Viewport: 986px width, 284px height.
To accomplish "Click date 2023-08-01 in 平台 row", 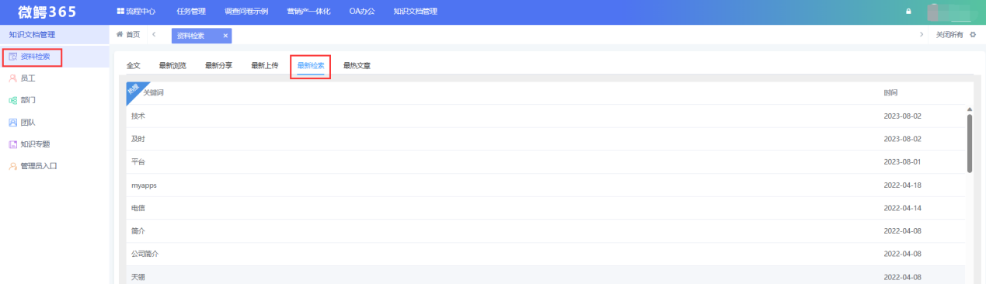I will click(x=902, y=162).
